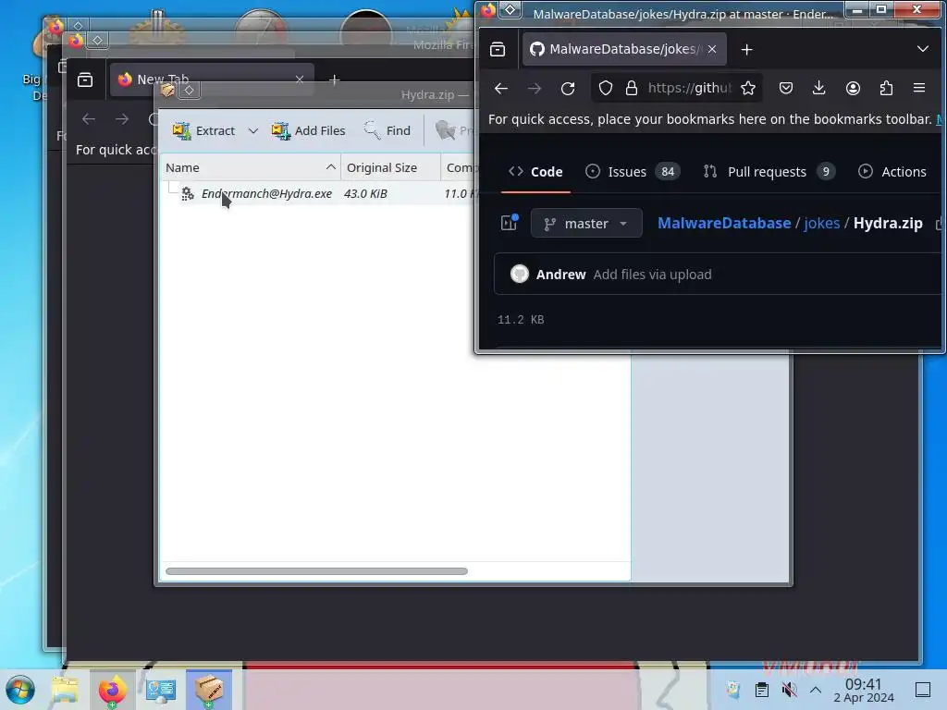Open the Add files via upload commit
The image size is (947, 710).
coord(652,275)
